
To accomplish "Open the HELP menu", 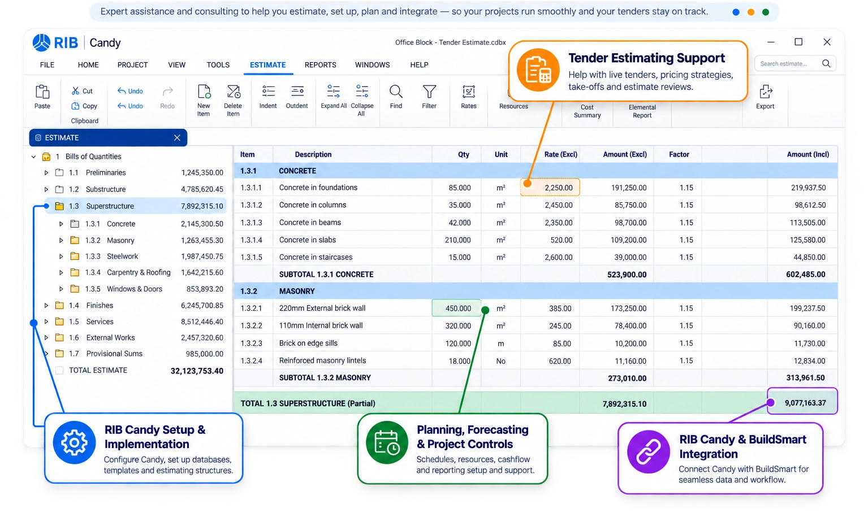I will pos(419,65).
